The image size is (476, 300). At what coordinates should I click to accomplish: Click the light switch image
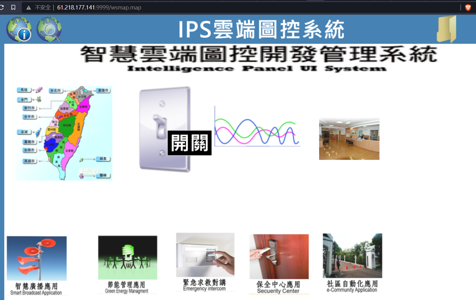click(164, 129)
